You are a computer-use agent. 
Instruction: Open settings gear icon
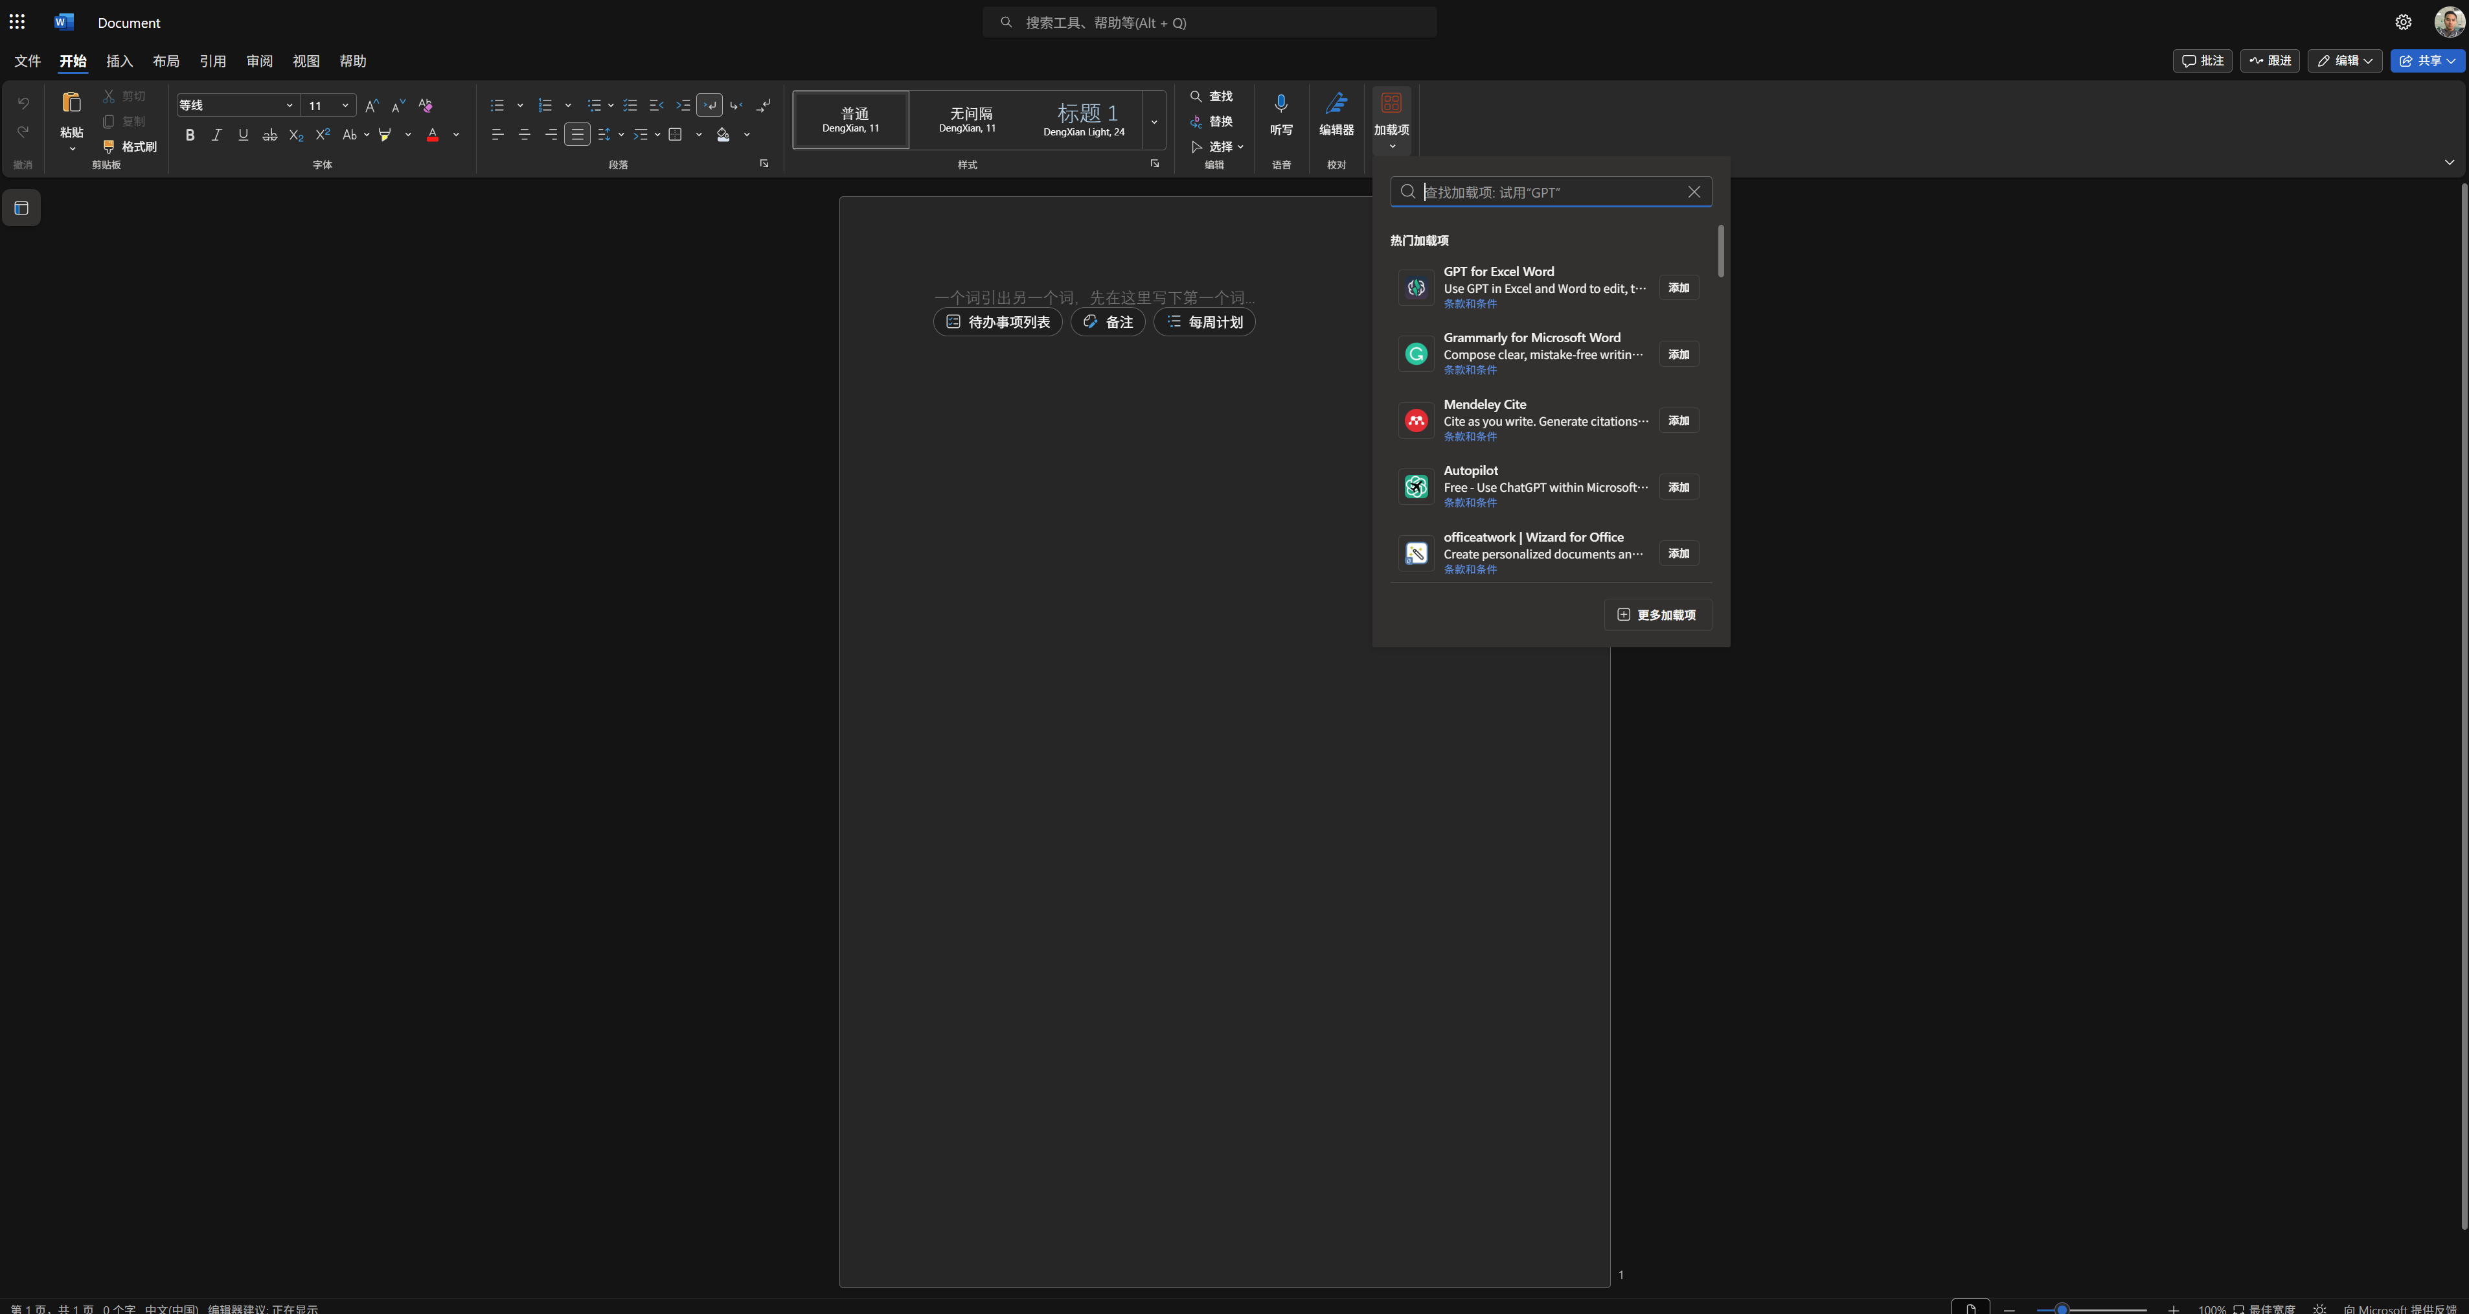pyautogui.click(x=2403, y=22)
